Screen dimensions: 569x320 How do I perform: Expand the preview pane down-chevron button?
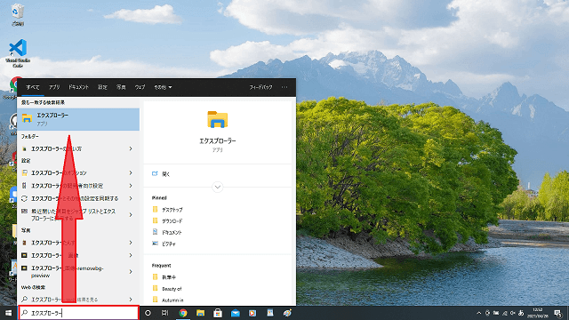pos(217,188)
